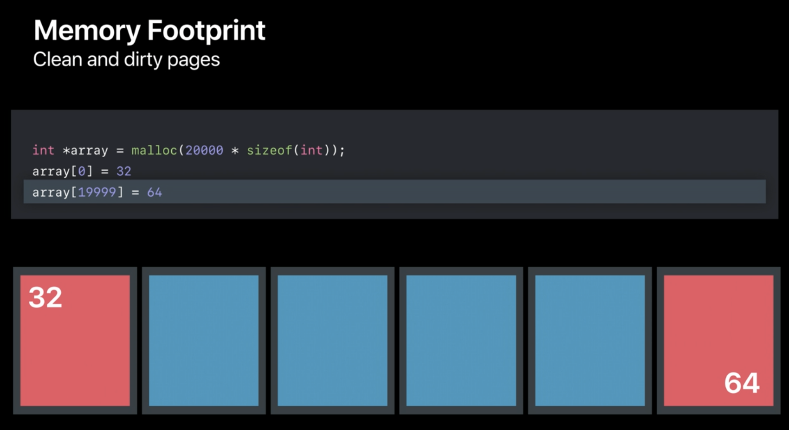Click the highlighted "array[19999] = 64" line

394,192
